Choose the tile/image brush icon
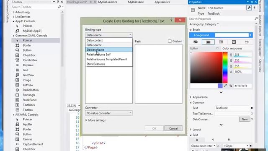Image resolution: width=268 pixels, height=151 pixels. 234,42
